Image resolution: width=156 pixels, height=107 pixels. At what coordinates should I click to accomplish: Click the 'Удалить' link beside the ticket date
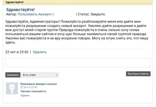click(x=40, y=52)
